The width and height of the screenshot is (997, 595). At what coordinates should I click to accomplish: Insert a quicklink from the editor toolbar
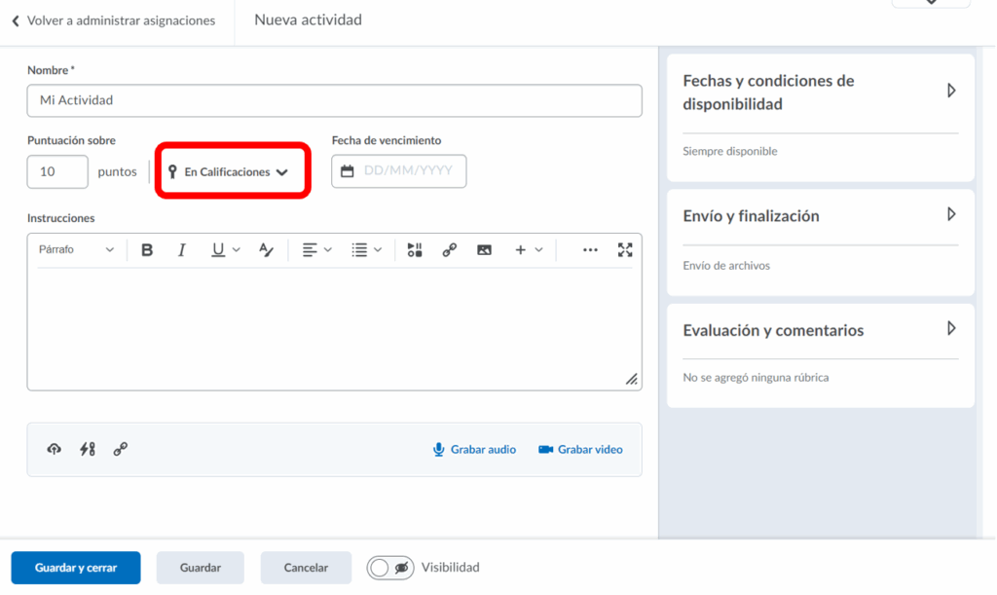[x=449, y=250]
